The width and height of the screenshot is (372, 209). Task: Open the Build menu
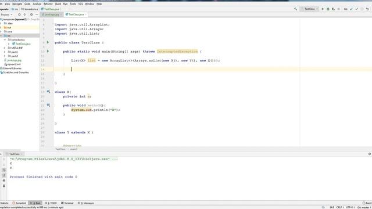[58, 4]
